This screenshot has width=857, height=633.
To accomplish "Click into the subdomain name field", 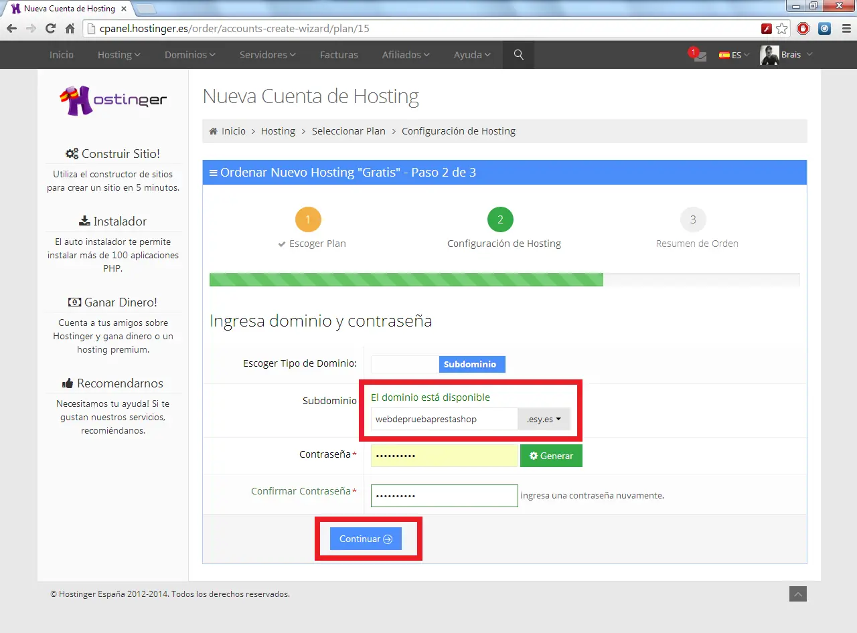I will tap(445, 420).
